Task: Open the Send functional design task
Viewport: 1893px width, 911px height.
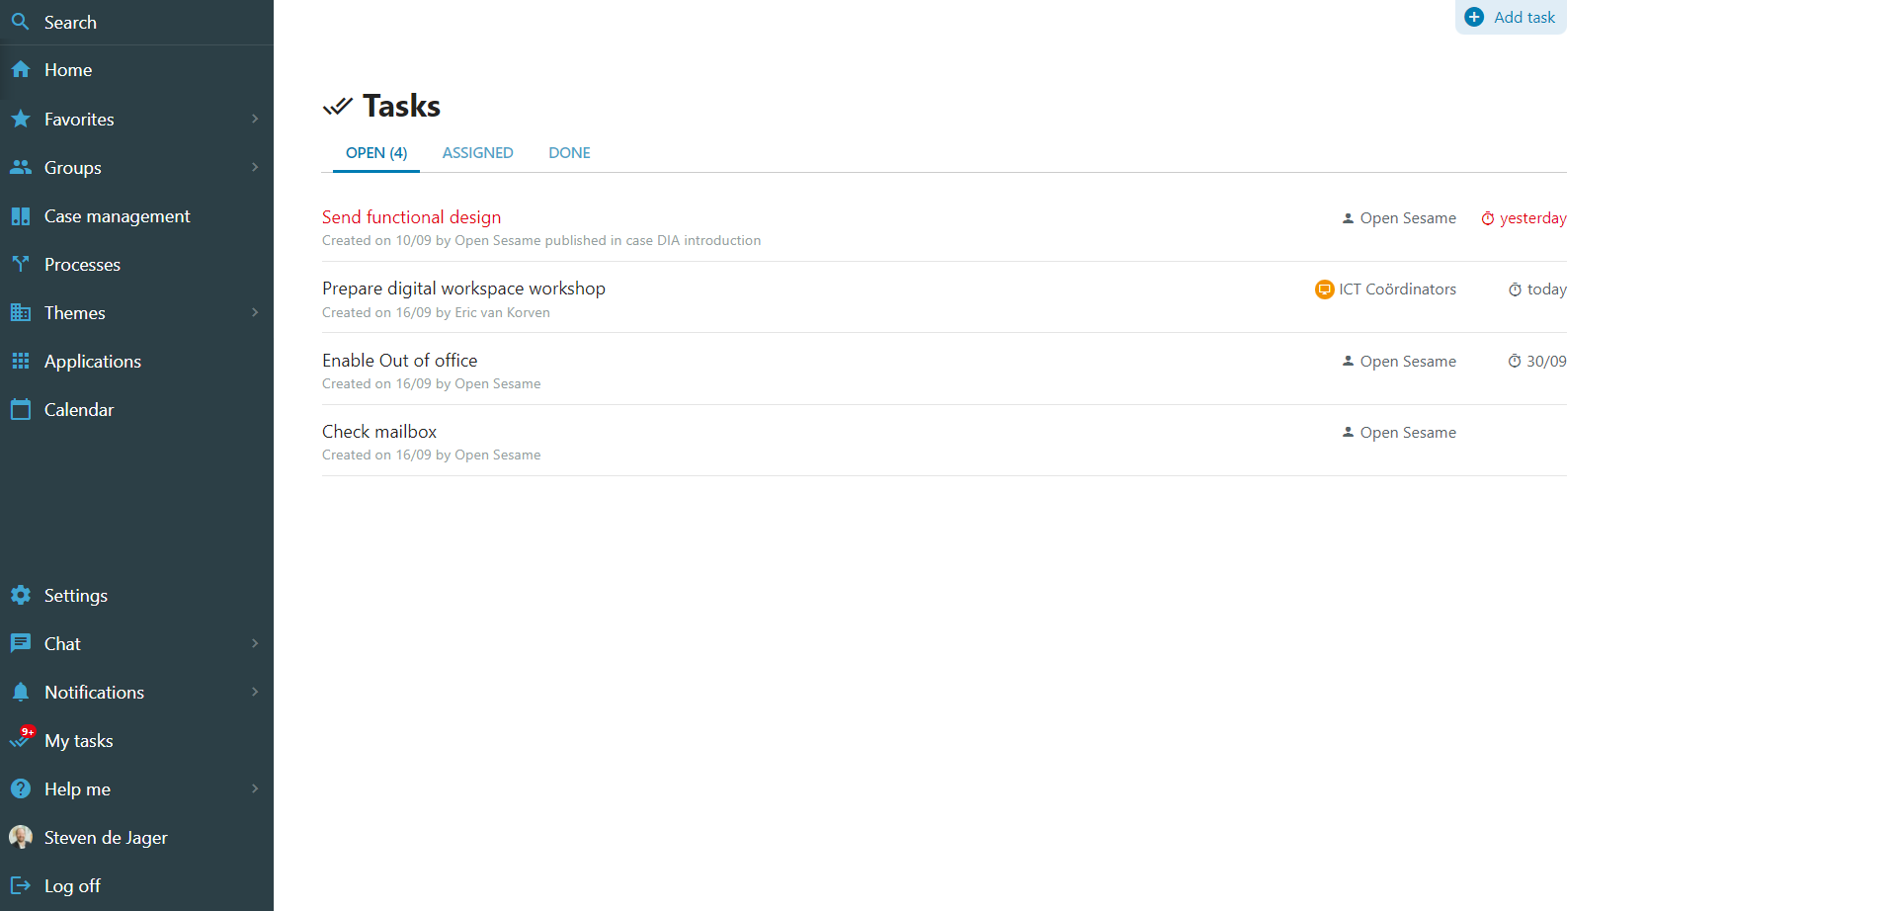Action: coord(411,217)
